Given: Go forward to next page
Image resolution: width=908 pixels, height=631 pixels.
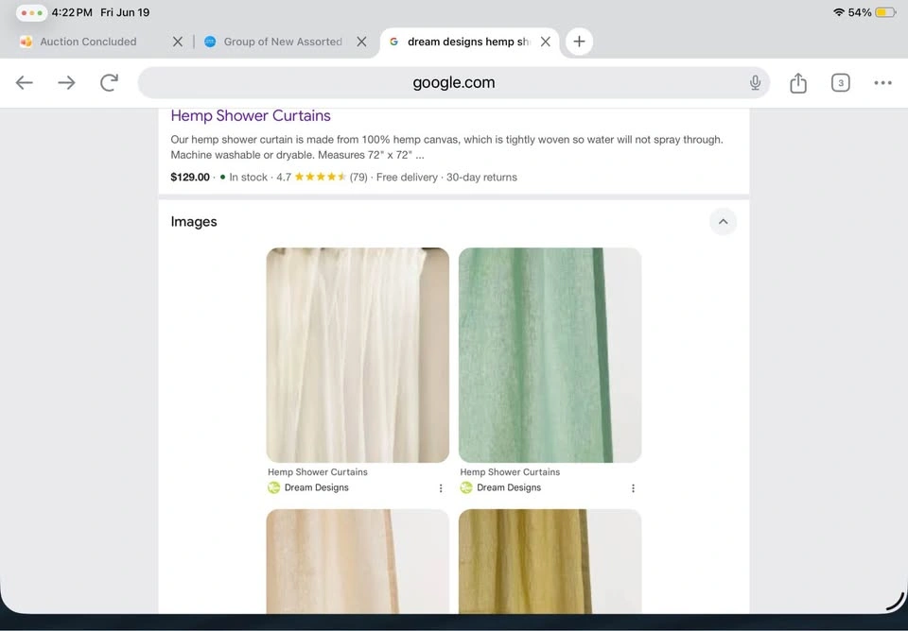Looking at the screenshot, I should [66, 83].
